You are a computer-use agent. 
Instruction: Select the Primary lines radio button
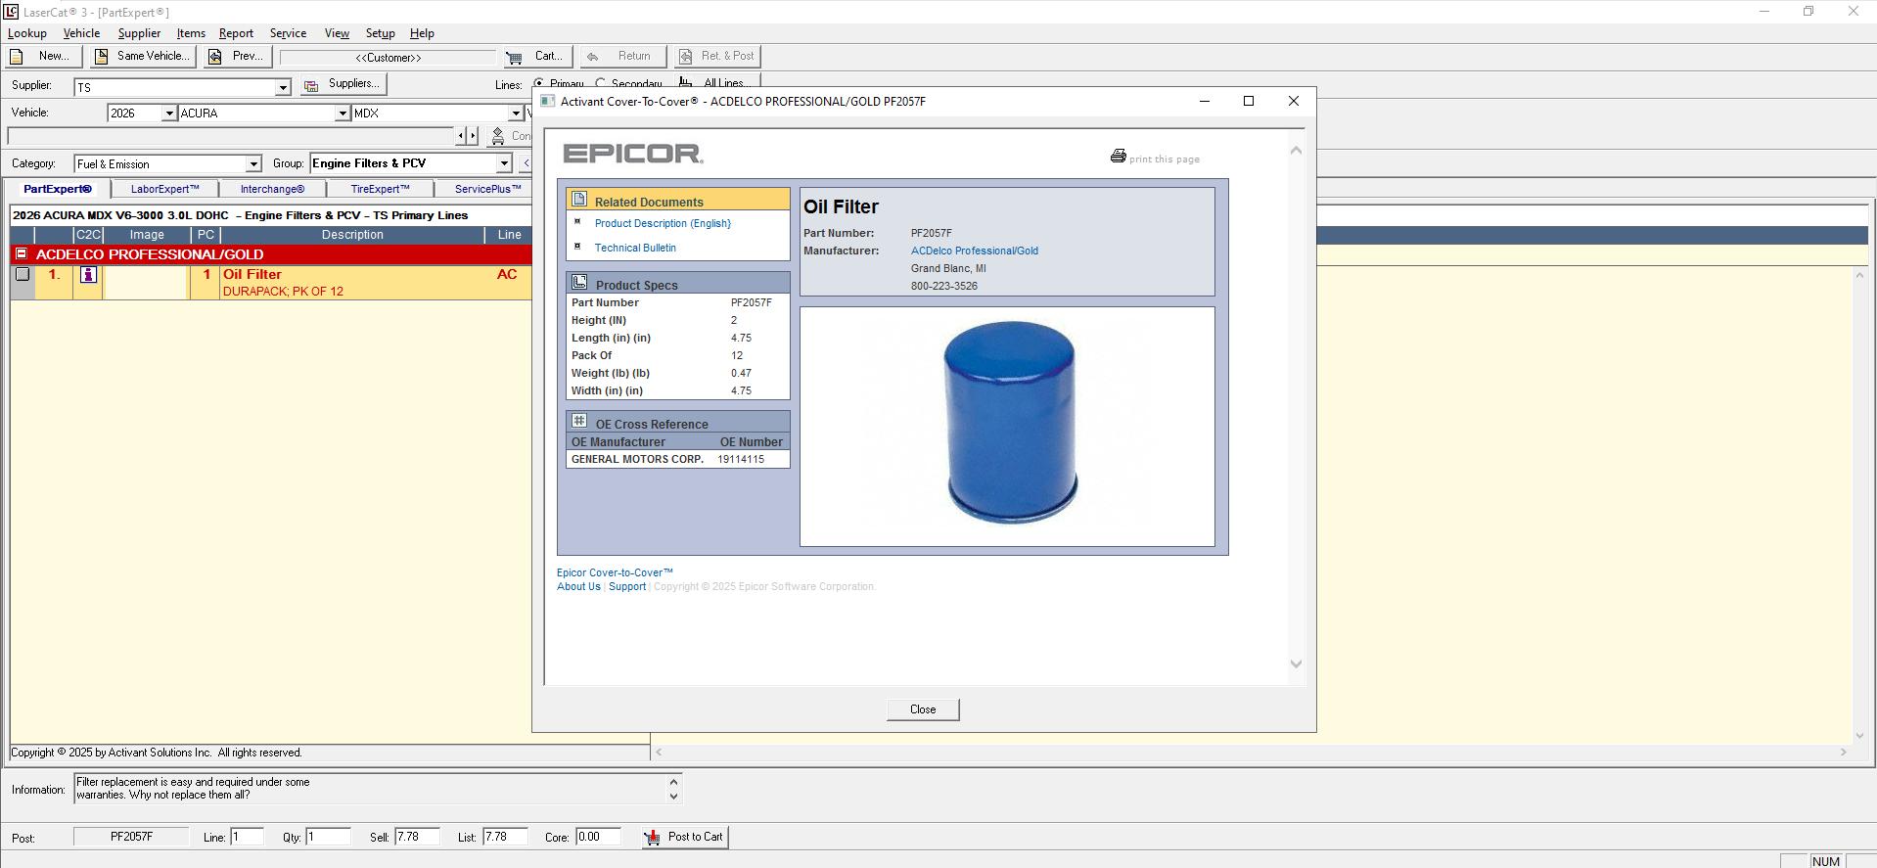[x=539, y=84]
